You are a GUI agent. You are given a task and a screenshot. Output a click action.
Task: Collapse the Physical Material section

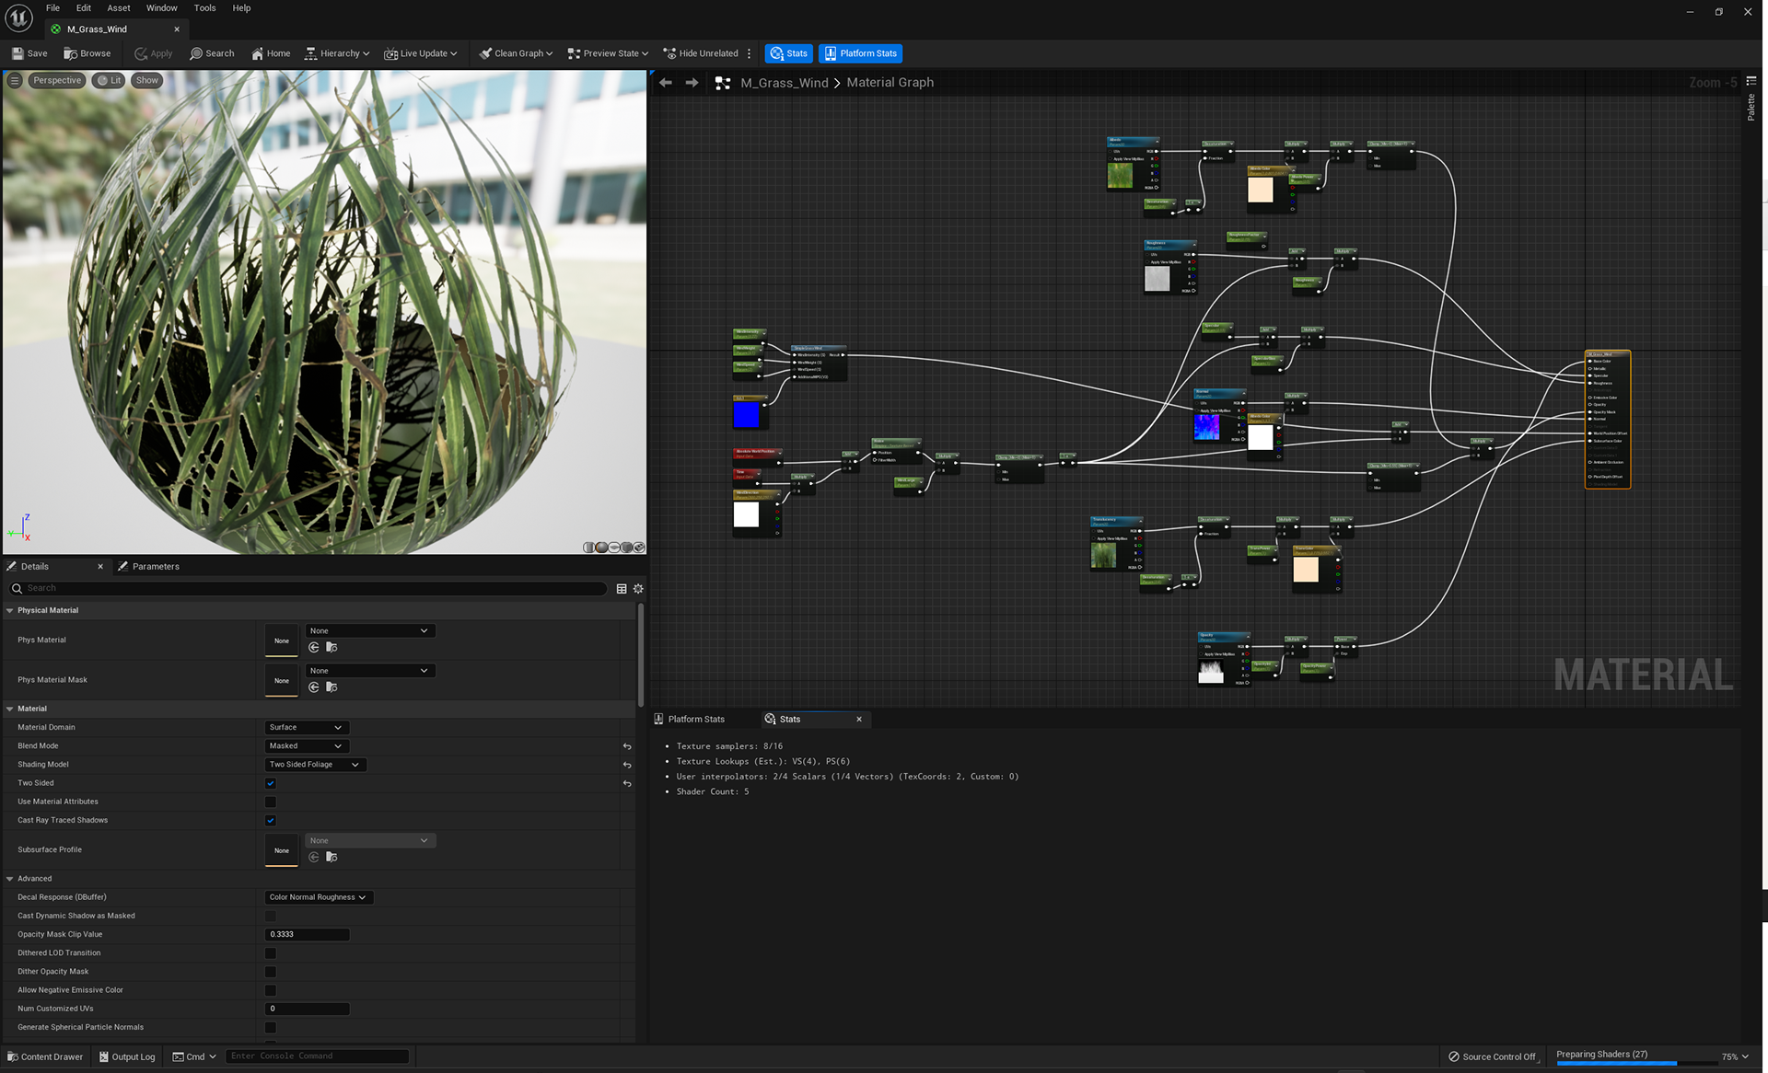(10, 610)
